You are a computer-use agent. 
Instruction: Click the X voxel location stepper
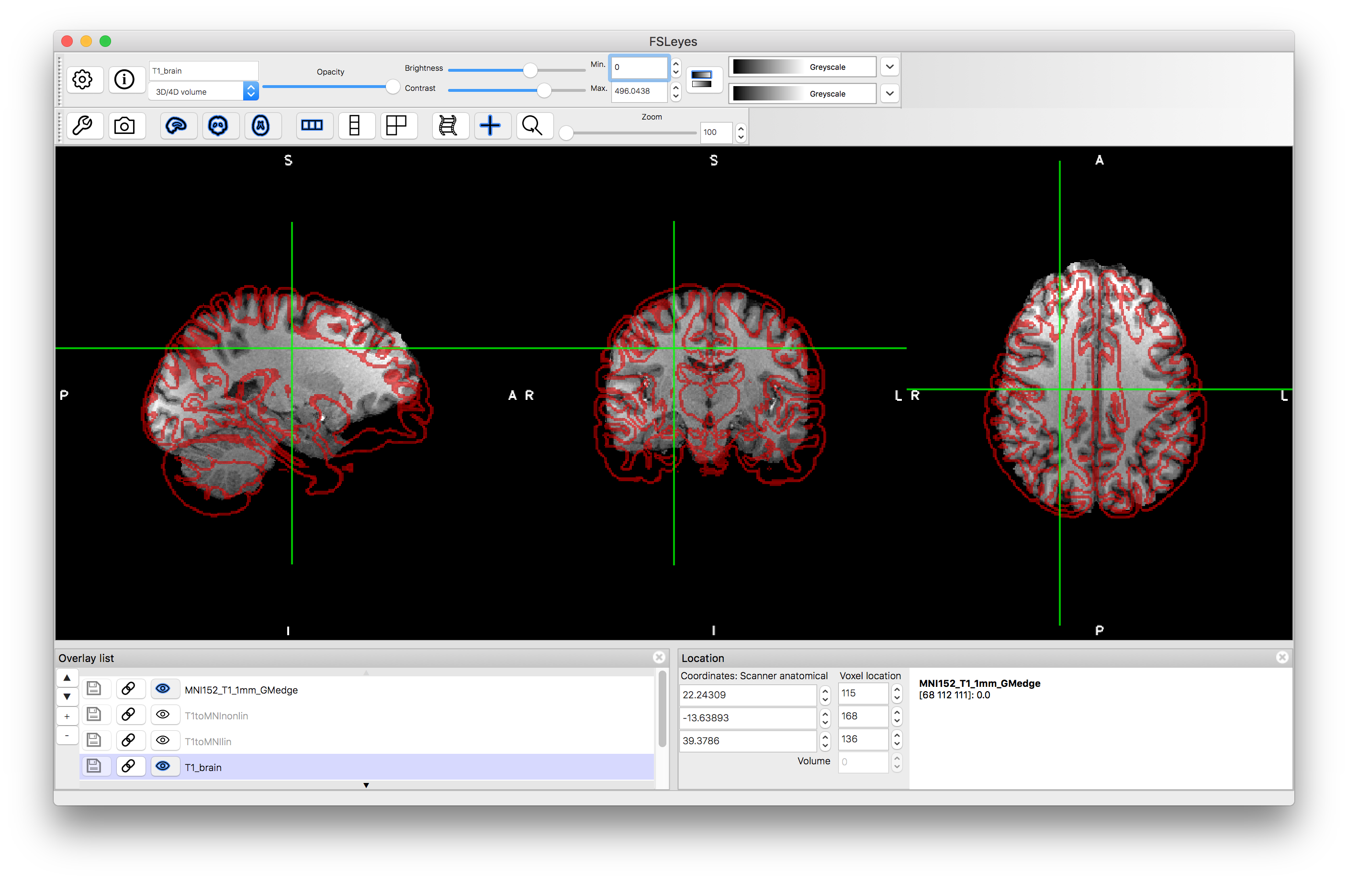[897, 694]
